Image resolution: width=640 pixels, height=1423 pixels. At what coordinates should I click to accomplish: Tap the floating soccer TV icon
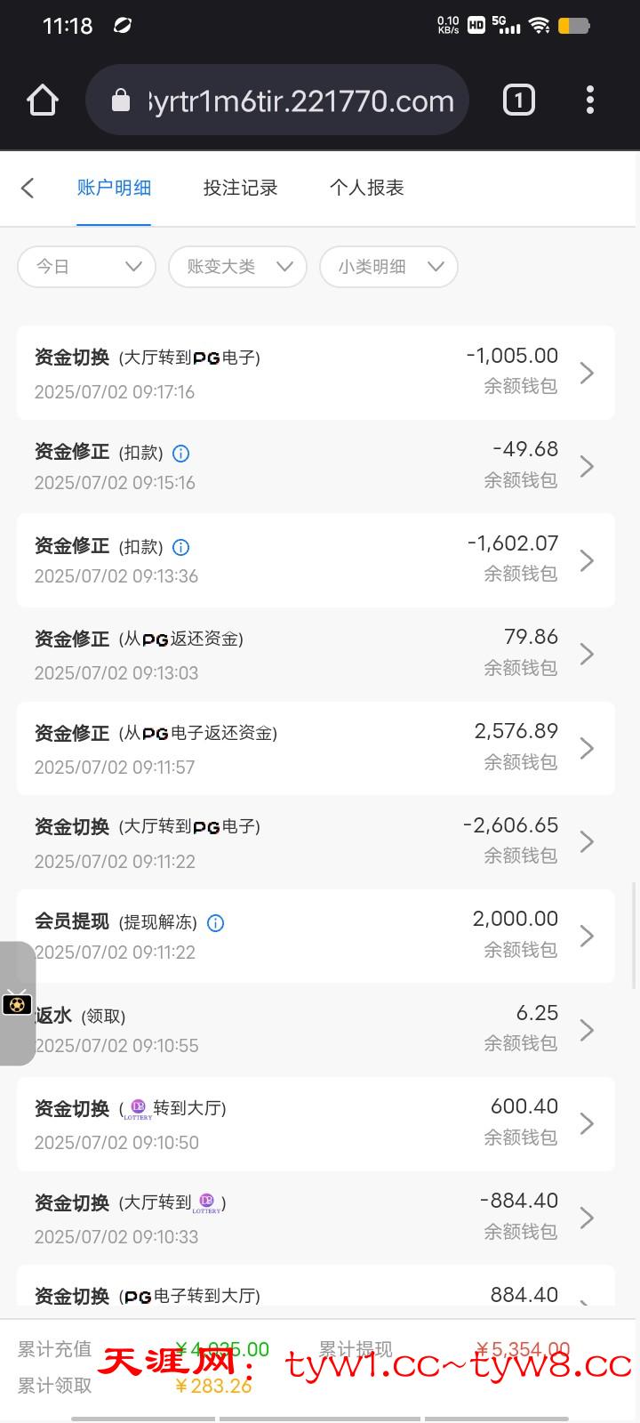pyautogui.click(x=17, y=1004)
